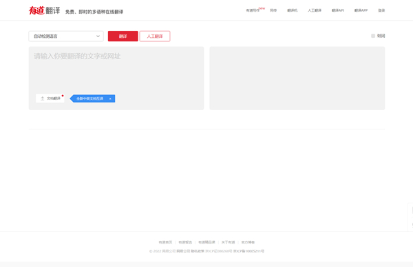This screenshot has width=413, height=267.
Task: Click the 文档翻译 upload button
Action: coord(50,98)
